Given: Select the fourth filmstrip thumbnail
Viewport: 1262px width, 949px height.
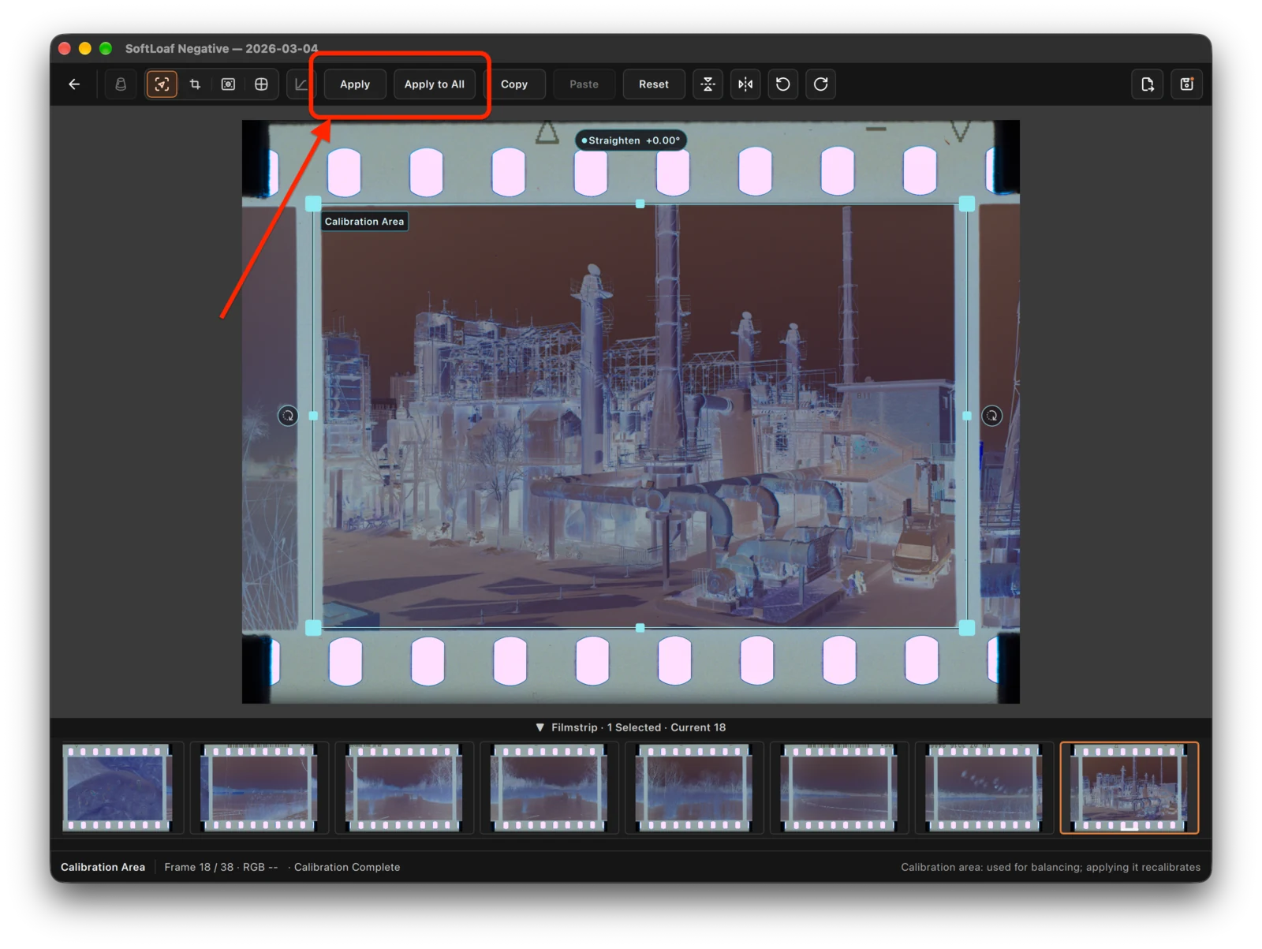Looking at the screenshot, I should pos(549,788).
